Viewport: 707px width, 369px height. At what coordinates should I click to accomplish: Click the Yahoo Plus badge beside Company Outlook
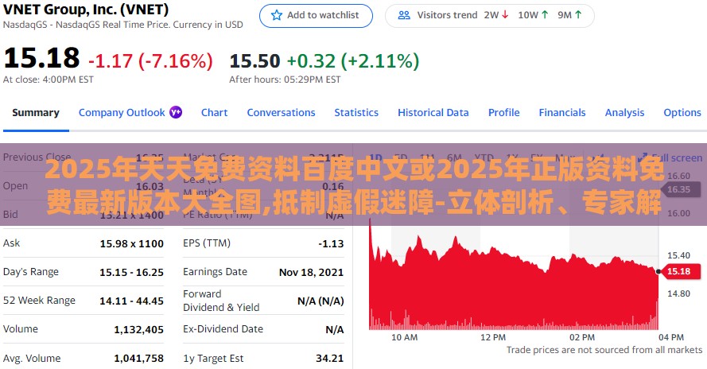pyautogui.click(x=176, y=112)
